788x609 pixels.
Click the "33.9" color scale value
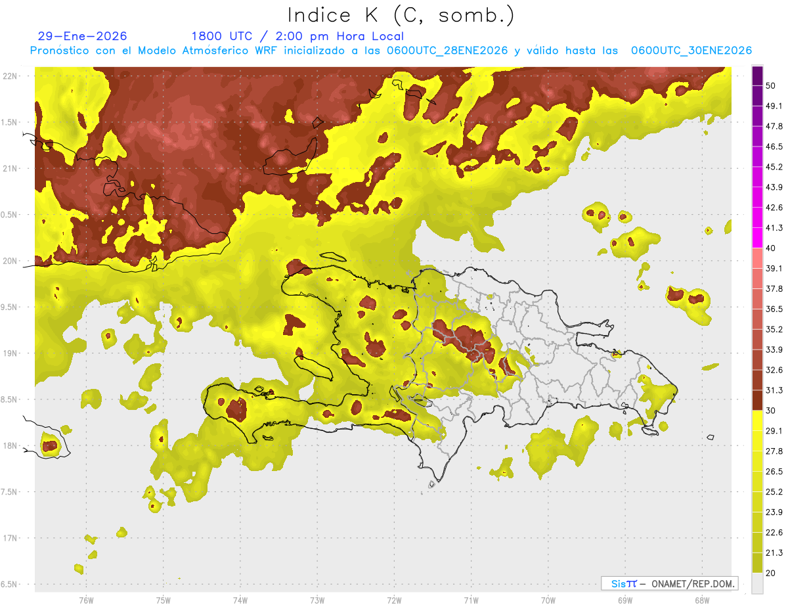click(774, 350)
